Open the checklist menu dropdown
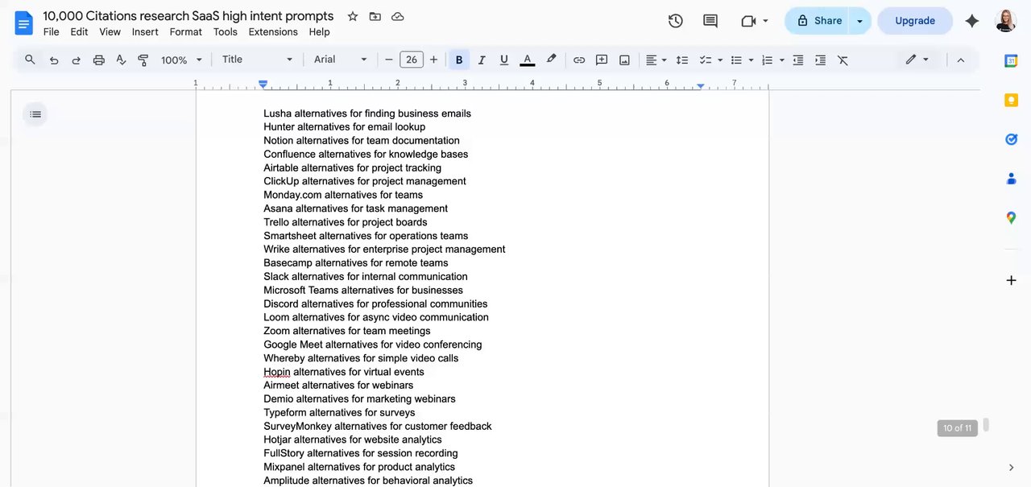The height and width of the screenshot is (487, 1031). click(x=710, y=60)
